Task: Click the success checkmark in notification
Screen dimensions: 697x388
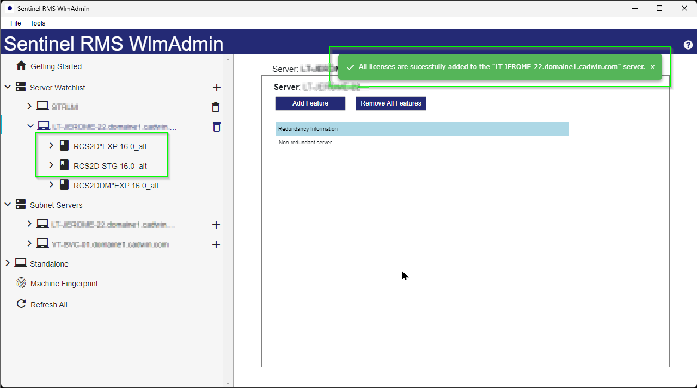Action: point(351,67)
